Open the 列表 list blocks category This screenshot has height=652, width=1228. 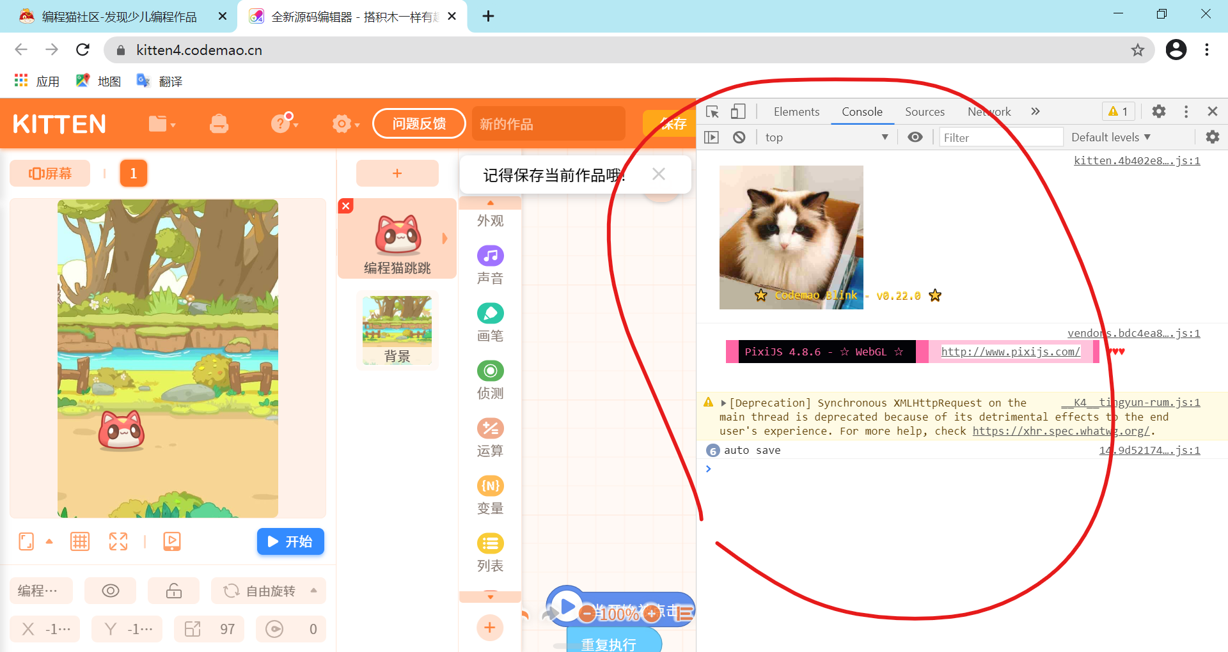(x=491, y=552)
